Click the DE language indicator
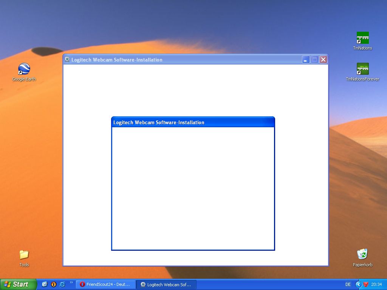This screenshot has width=387, height=290. (x=348, y=285)
